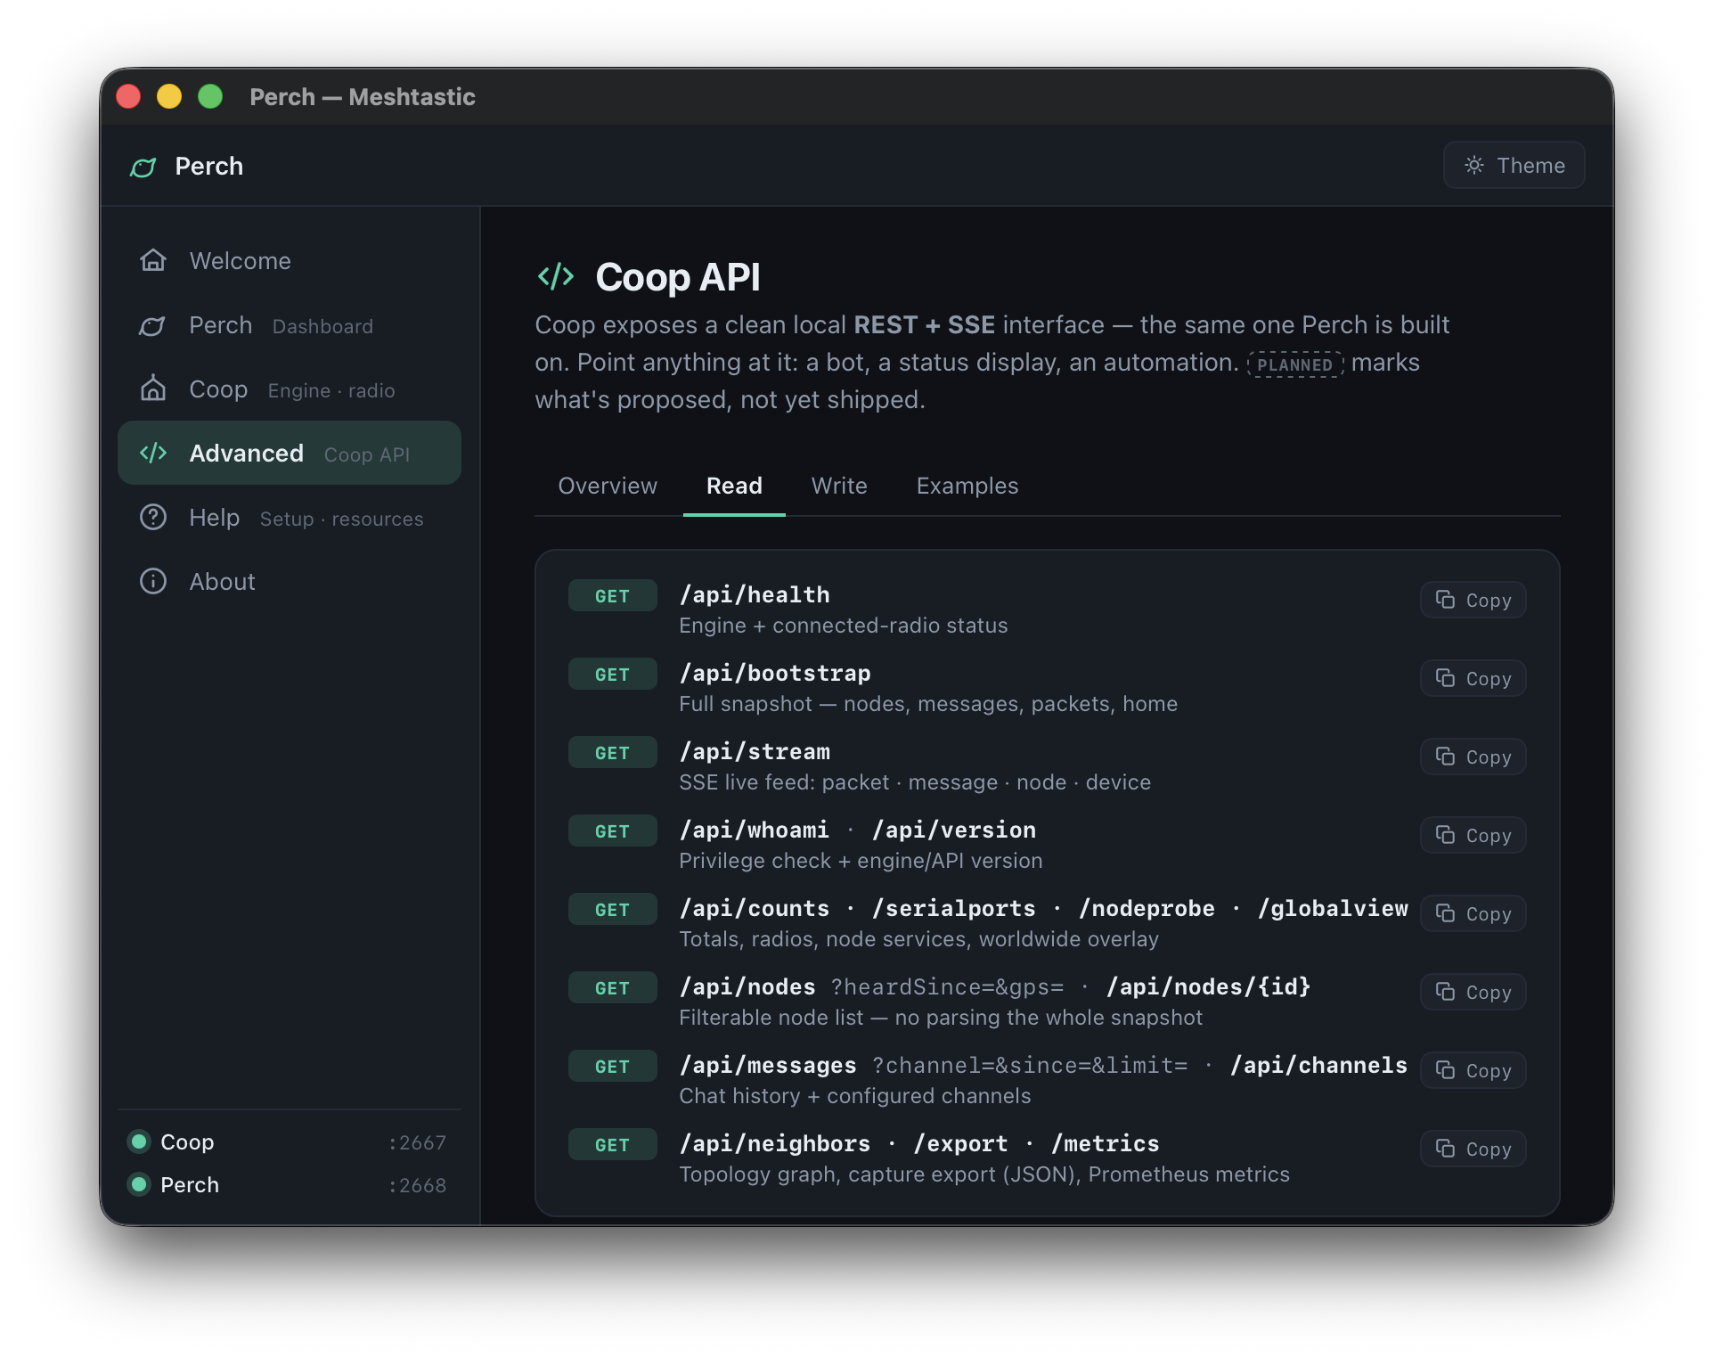Open the About page
The image size is (1714, 1358).
[290, 581]
